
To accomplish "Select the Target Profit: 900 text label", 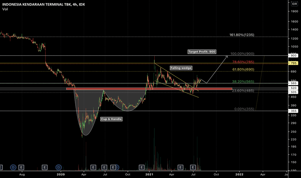I will pyautogui.click(x=202, y=51).
